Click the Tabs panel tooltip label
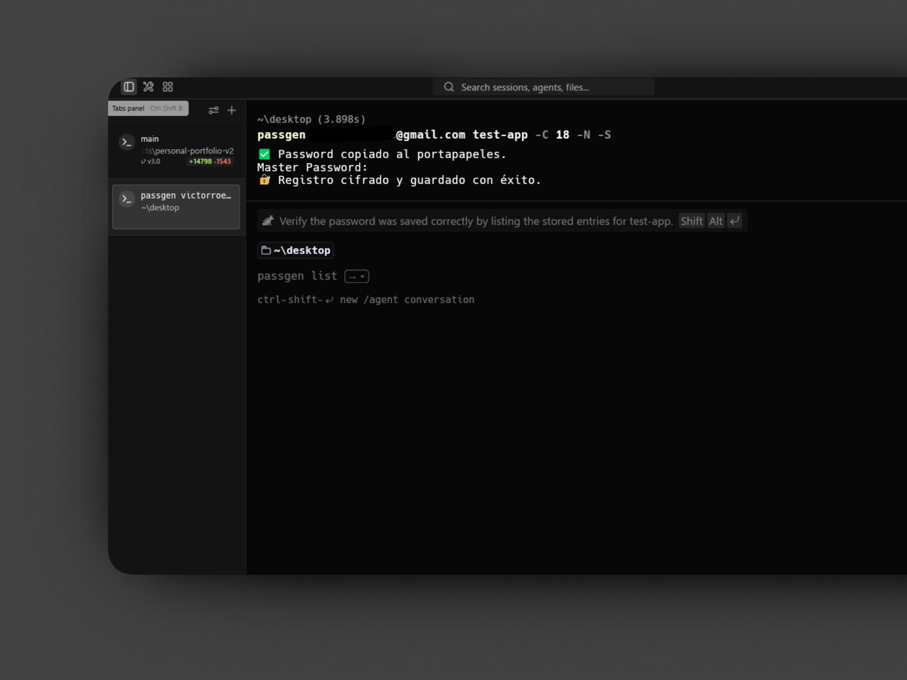907x680 pixels. click(x=128, y=108)
